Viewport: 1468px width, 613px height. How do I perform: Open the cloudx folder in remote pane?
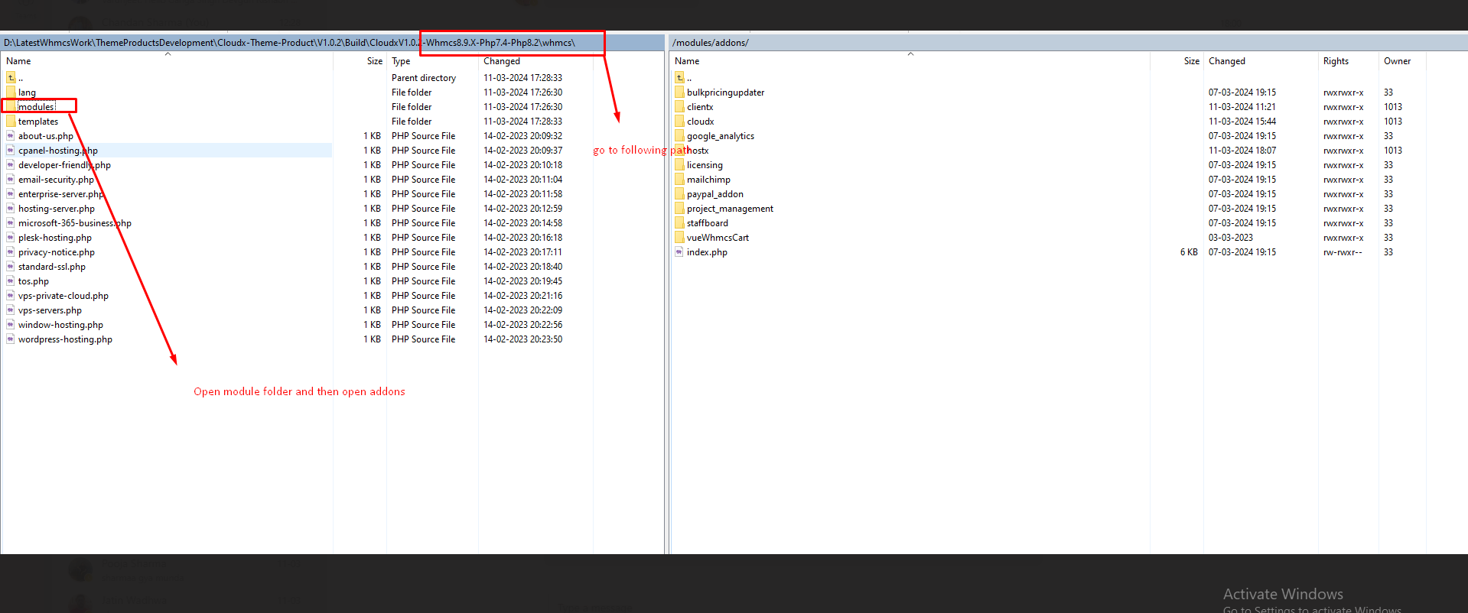coord(700,122)
